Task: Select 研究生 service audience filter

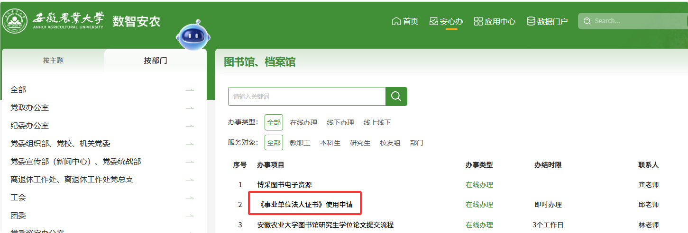Action: [360, 143]
